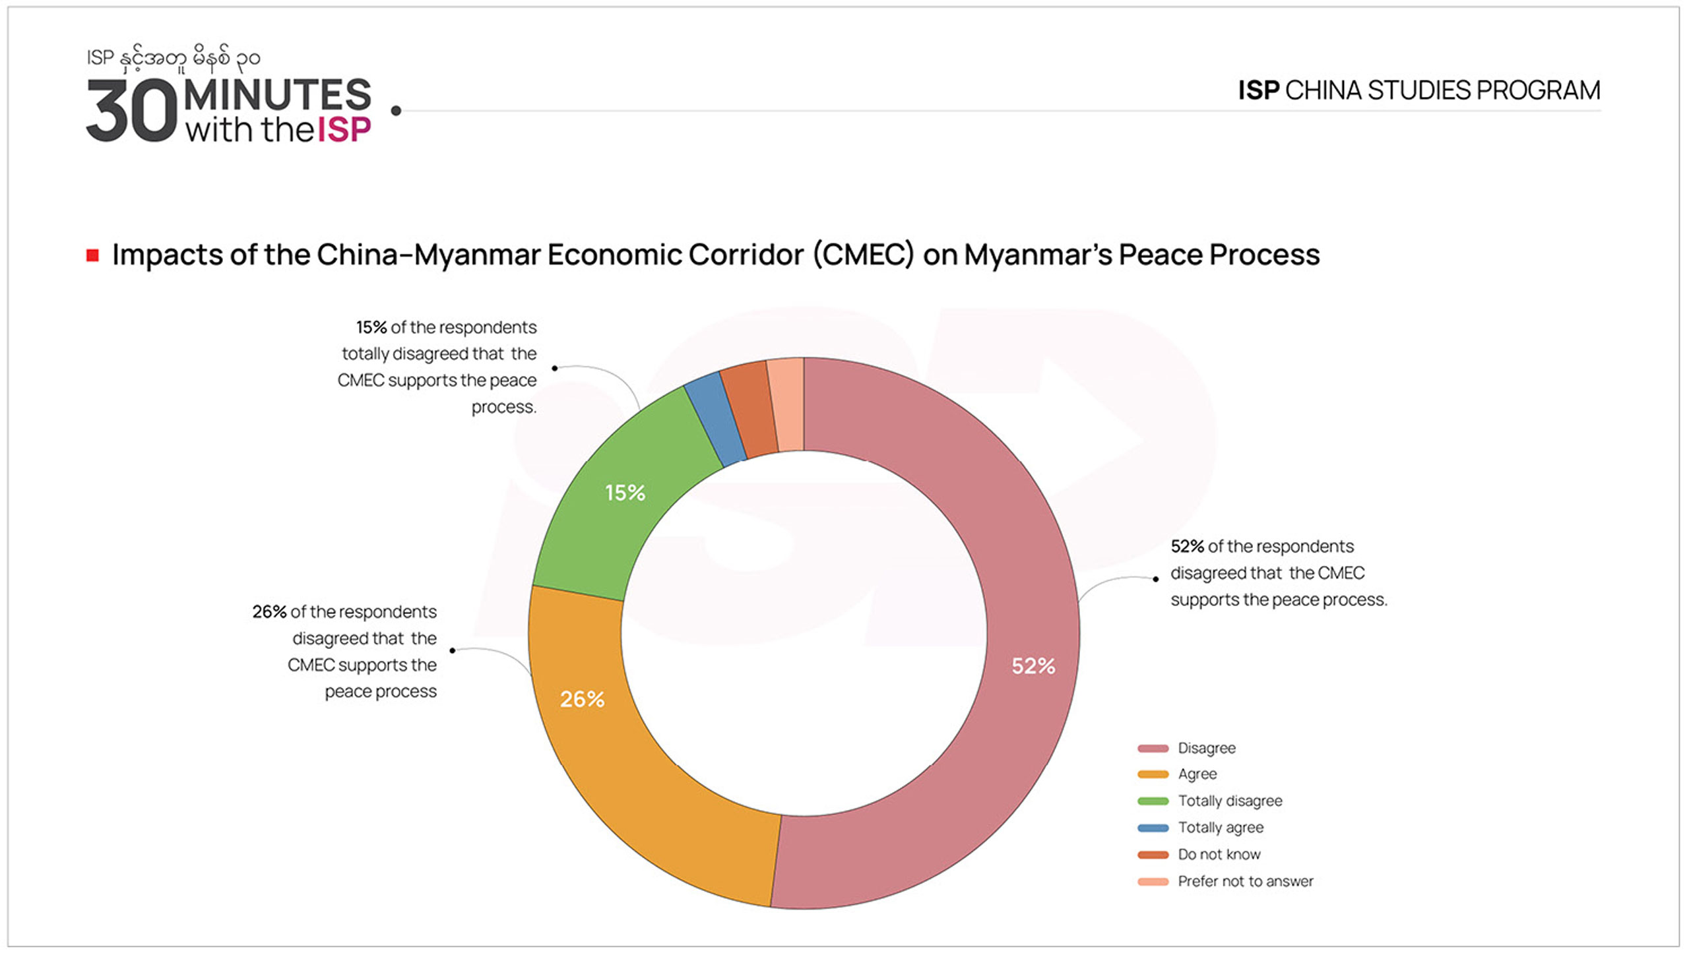The width and height of the screenshot is (1689, 955).
Task: Click the Do not know legend swatch
Action: tap(1153, 855)
